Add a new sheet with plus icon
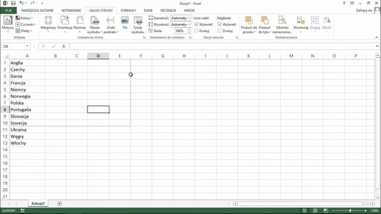This screenshot has height=214, width=381. (x=60, y=203)
